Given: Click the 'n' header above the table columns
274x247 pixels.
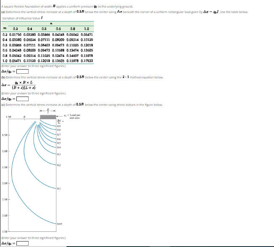Looking at the screenshot, I should pos(51,23).
